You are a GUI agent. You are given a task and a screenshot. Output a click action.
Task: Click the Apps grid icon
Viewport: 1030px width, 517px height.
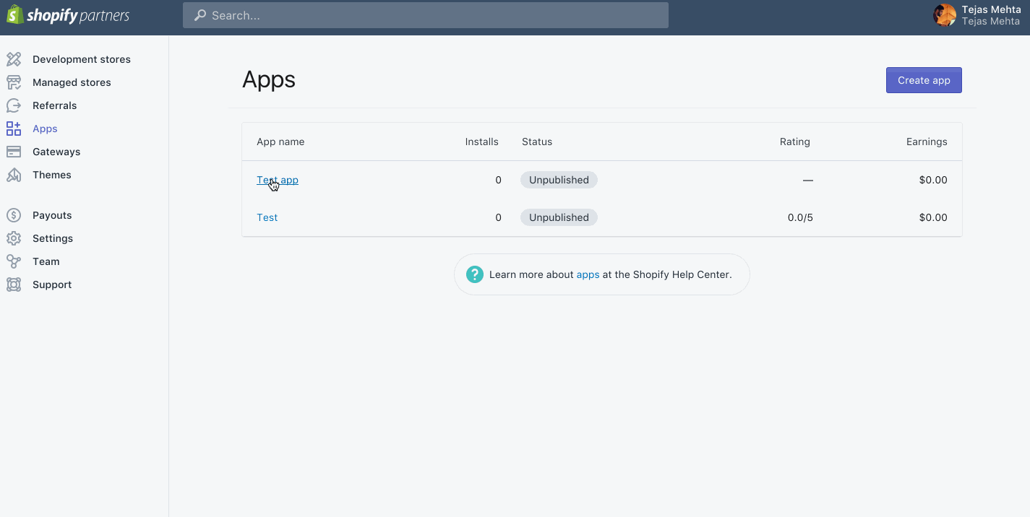click(x=14, y=129)
